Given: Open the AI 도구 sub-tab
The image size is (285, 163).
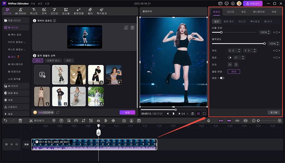Looking at the screenshot, I should coord(268,21).
